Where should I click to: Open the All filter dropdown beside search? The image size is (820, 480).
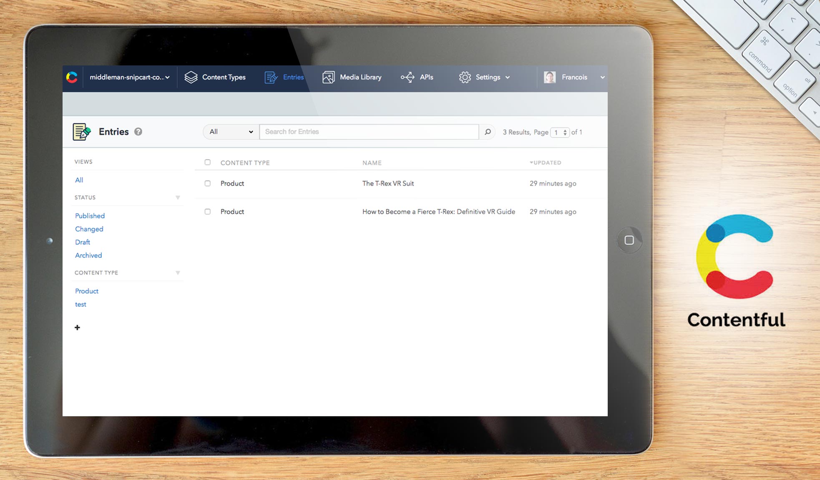230,132
